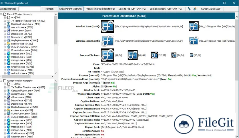The height and width of the screenshot is (138, 239).
Task: Click Save to File (Ctrl+Shift+F2)
Action: click(132, 9)
